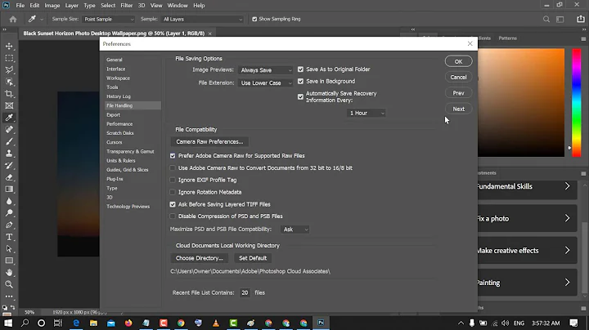Select the Brush tool
This screenshot has width=589, height=330.
tap(9, 142)
